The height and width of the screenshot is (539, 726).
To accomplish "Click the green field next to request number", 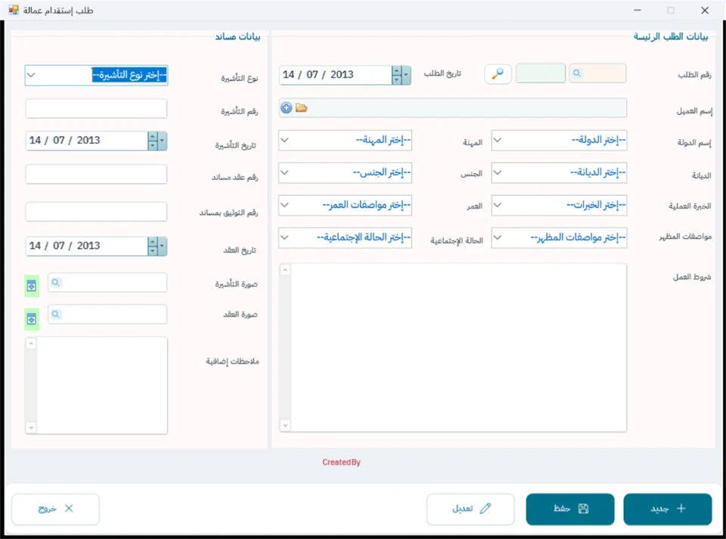I will click(540, 73).
